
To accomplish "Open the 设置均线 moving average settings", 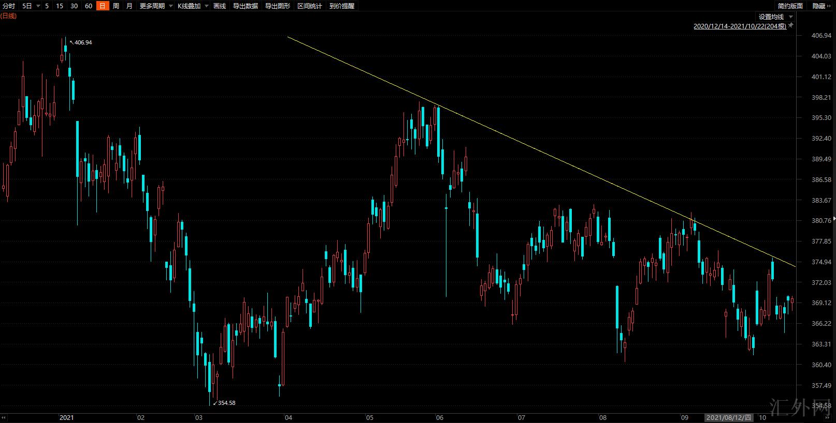I will point(771,17).
